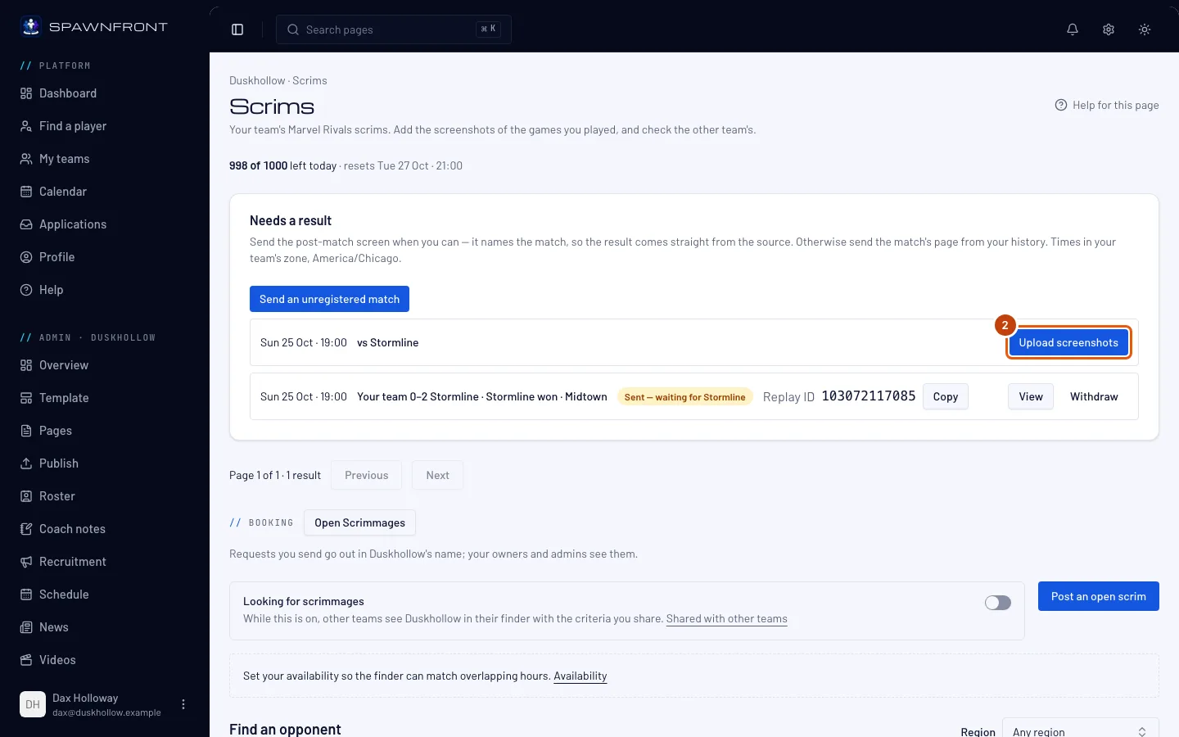
Task: Switch theme with the sun icon
Action: tap(1145, 29)
